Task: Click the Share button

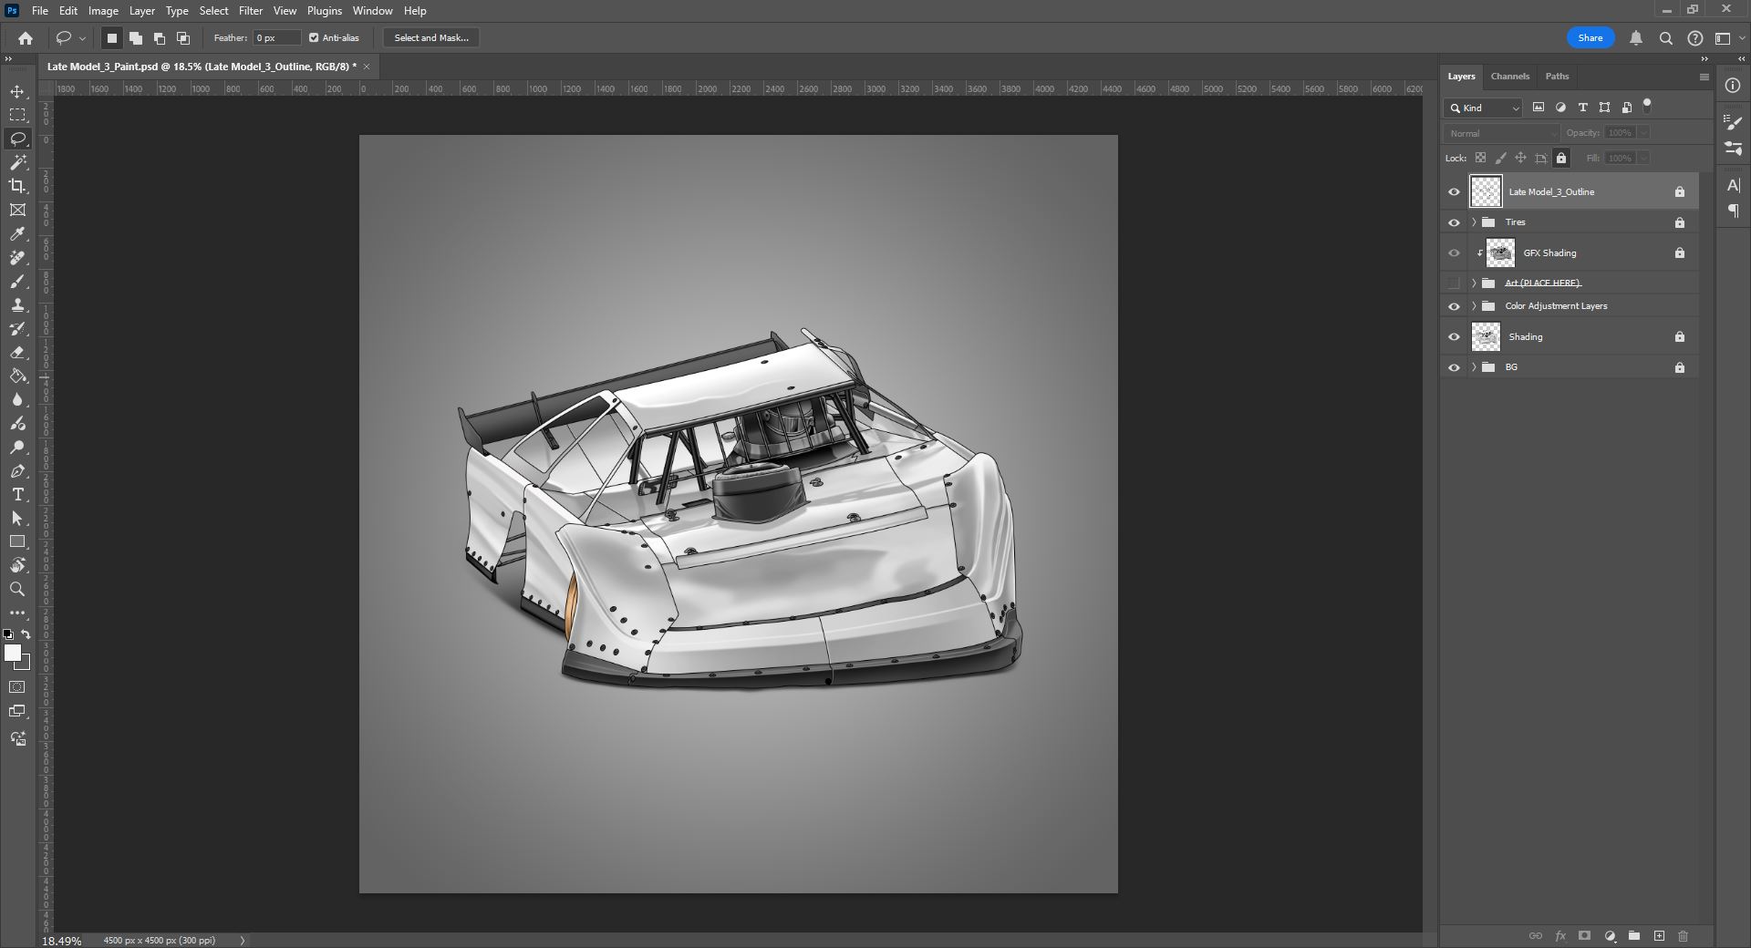Action: pyautogui.click(x=1590, y=37)
